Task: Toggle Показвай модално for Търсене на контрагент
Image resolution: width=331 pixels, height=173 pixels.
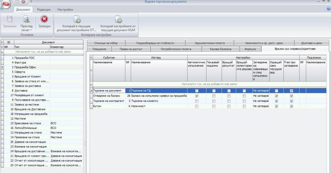Action: [214, 101]
